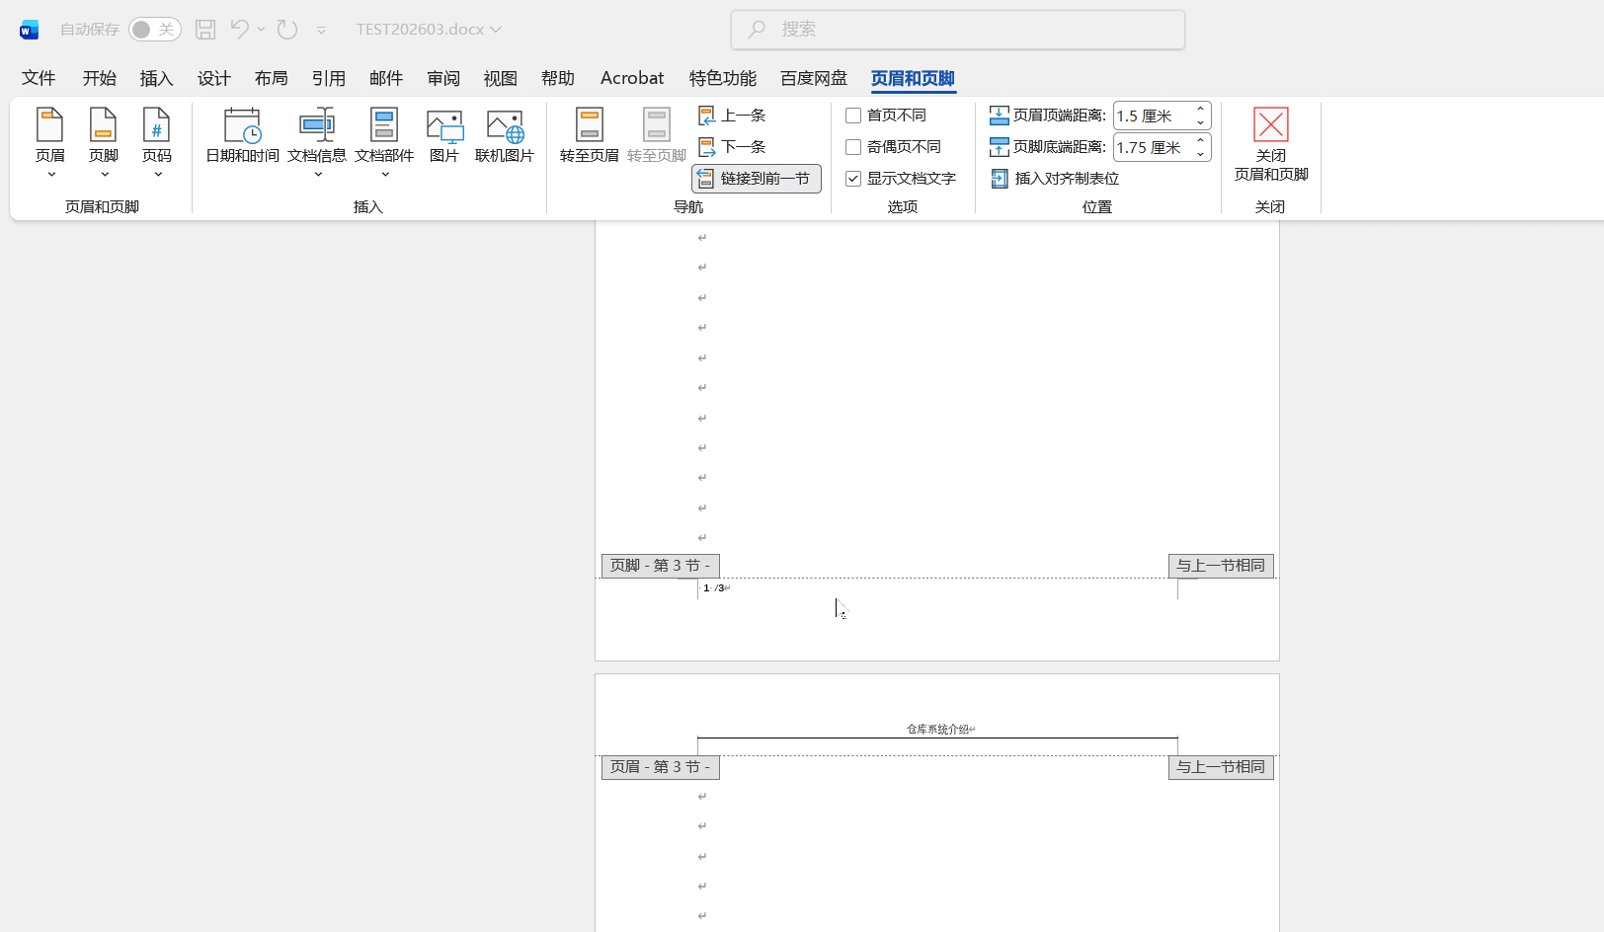The height and width of the screenshot is (932, 1604).
Task: Expand the 页脚 dropdown arrow
Action: click(x=105, y=174)
